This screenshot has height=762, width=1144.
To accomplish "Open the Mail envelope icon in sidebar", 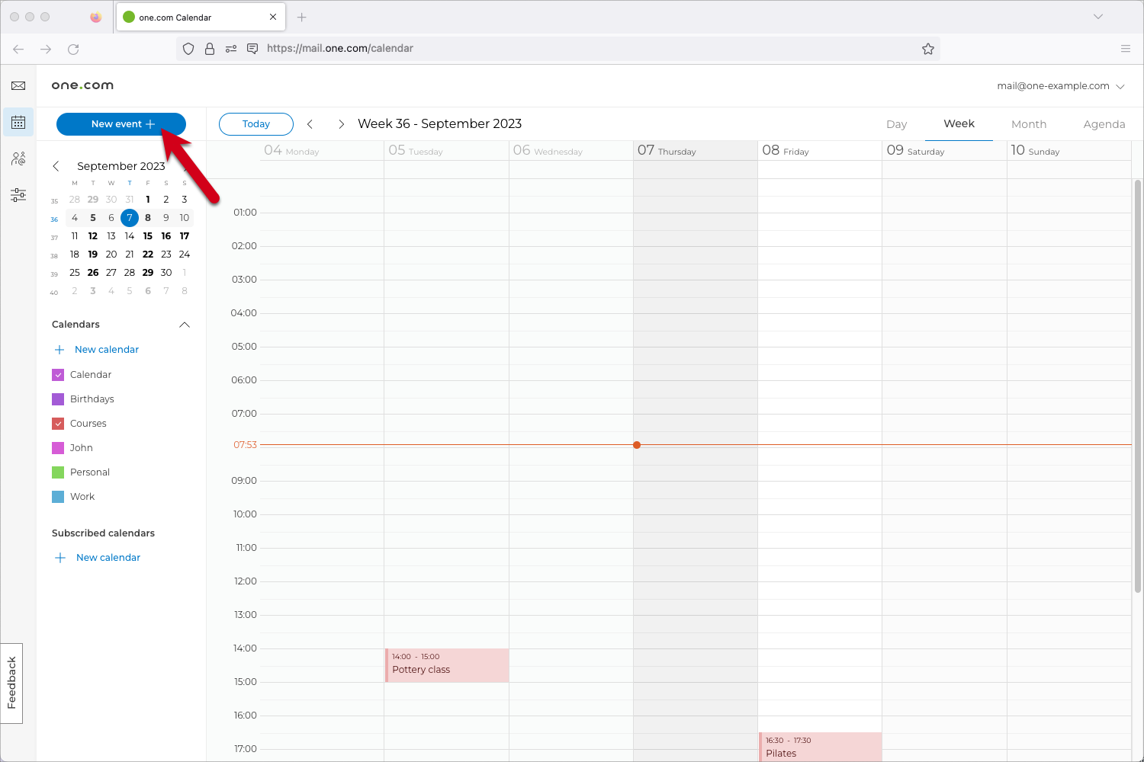I will click(x=18, y=86).
